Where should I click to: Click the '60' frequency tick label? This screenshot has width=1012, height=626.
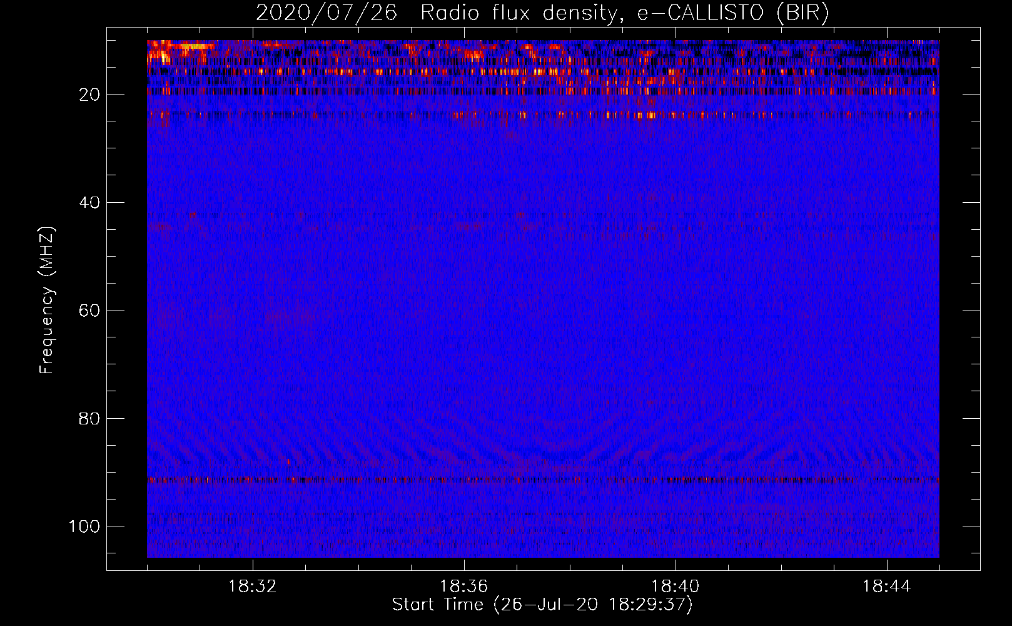pos(89,310)
